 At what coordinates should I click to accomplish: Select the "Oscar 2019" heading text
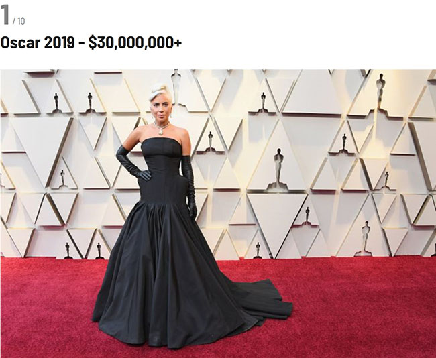(x=38, y=42)
